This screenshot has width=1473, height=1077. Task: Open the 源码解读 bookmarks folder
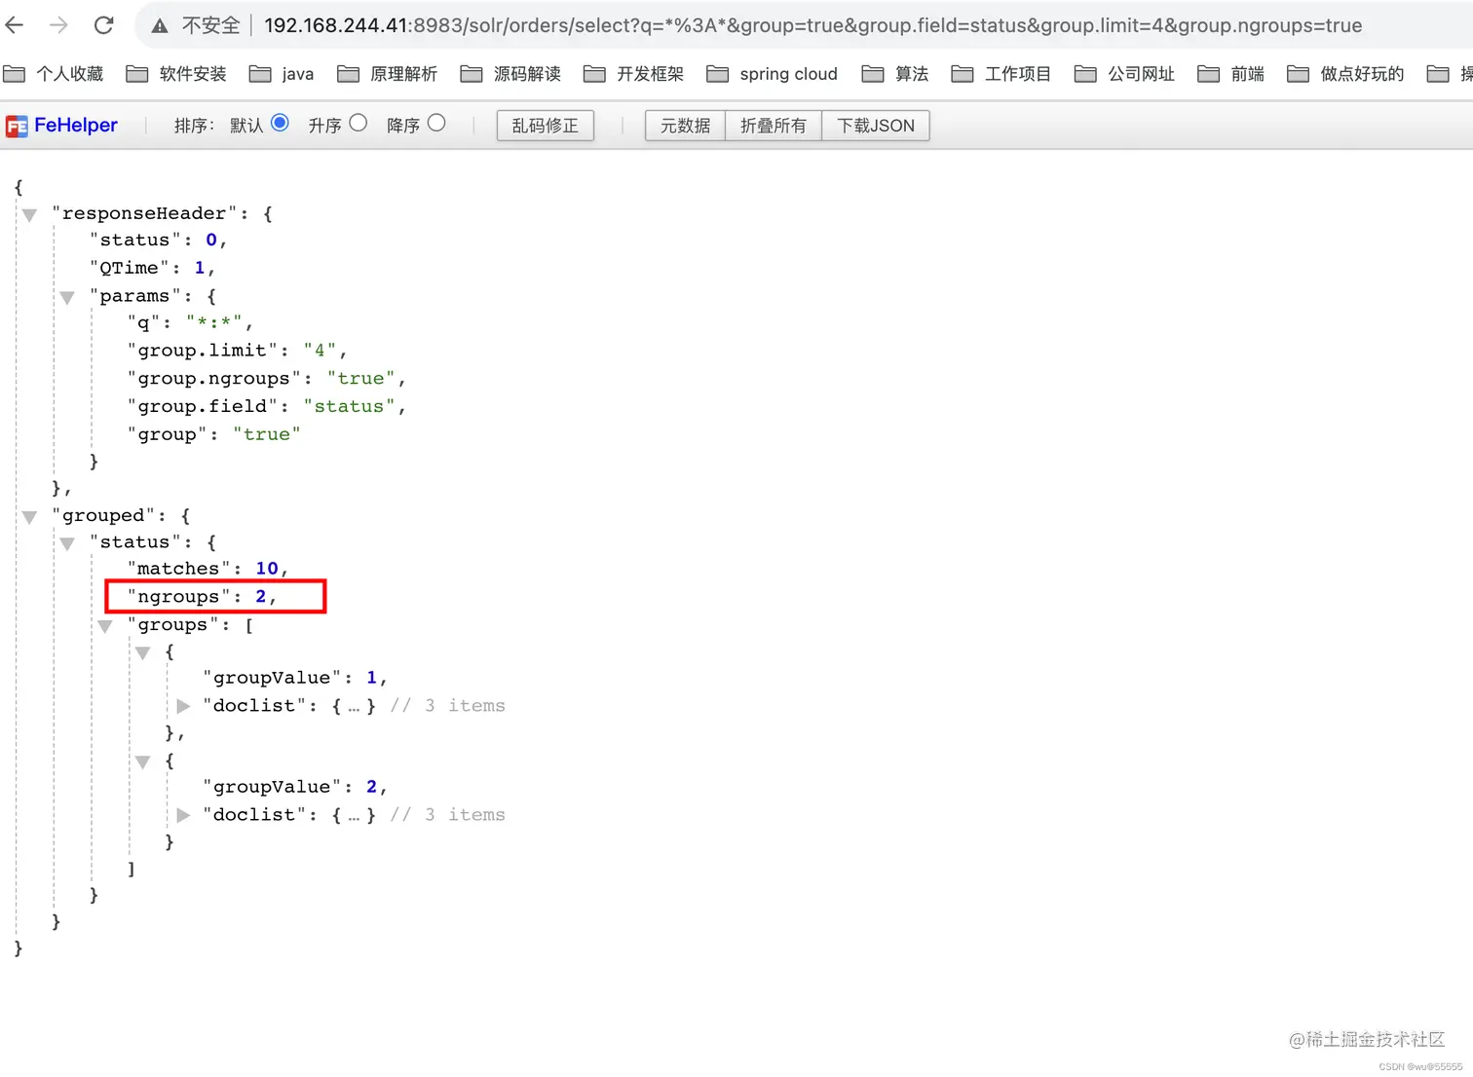[x=510, y=74]
